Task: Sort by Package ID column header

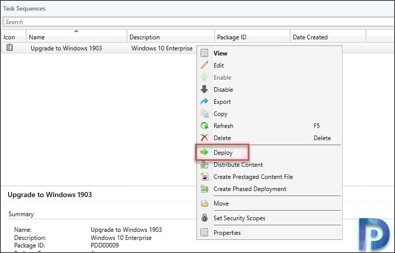Action: tap(252, 37)
